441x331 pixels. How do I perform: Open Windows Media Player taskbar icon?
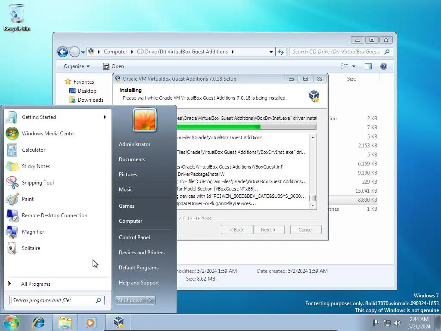(91, 322)
